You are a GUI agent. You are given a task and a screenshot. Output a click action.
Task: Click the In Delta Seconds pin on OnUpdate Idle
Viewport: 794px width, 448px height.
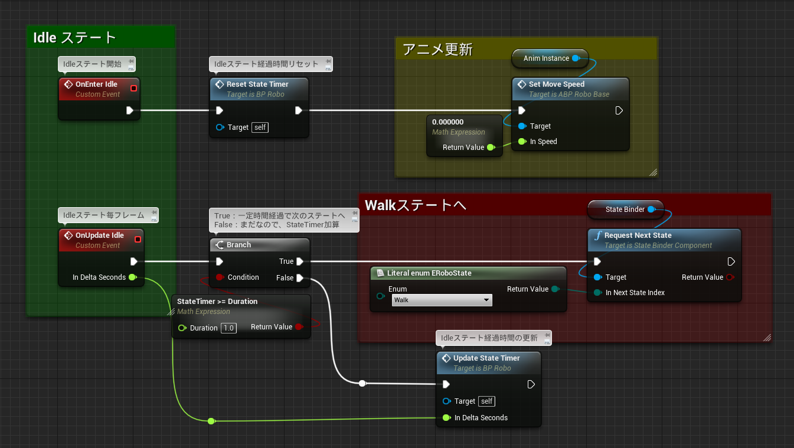(132, 277)
